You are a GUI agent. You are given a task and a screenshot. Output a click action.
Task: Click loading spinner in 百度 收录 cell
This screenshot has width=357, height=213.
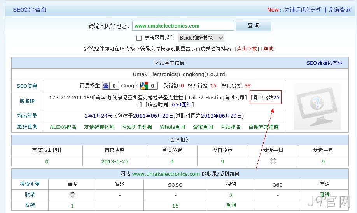tap(72, 195)
